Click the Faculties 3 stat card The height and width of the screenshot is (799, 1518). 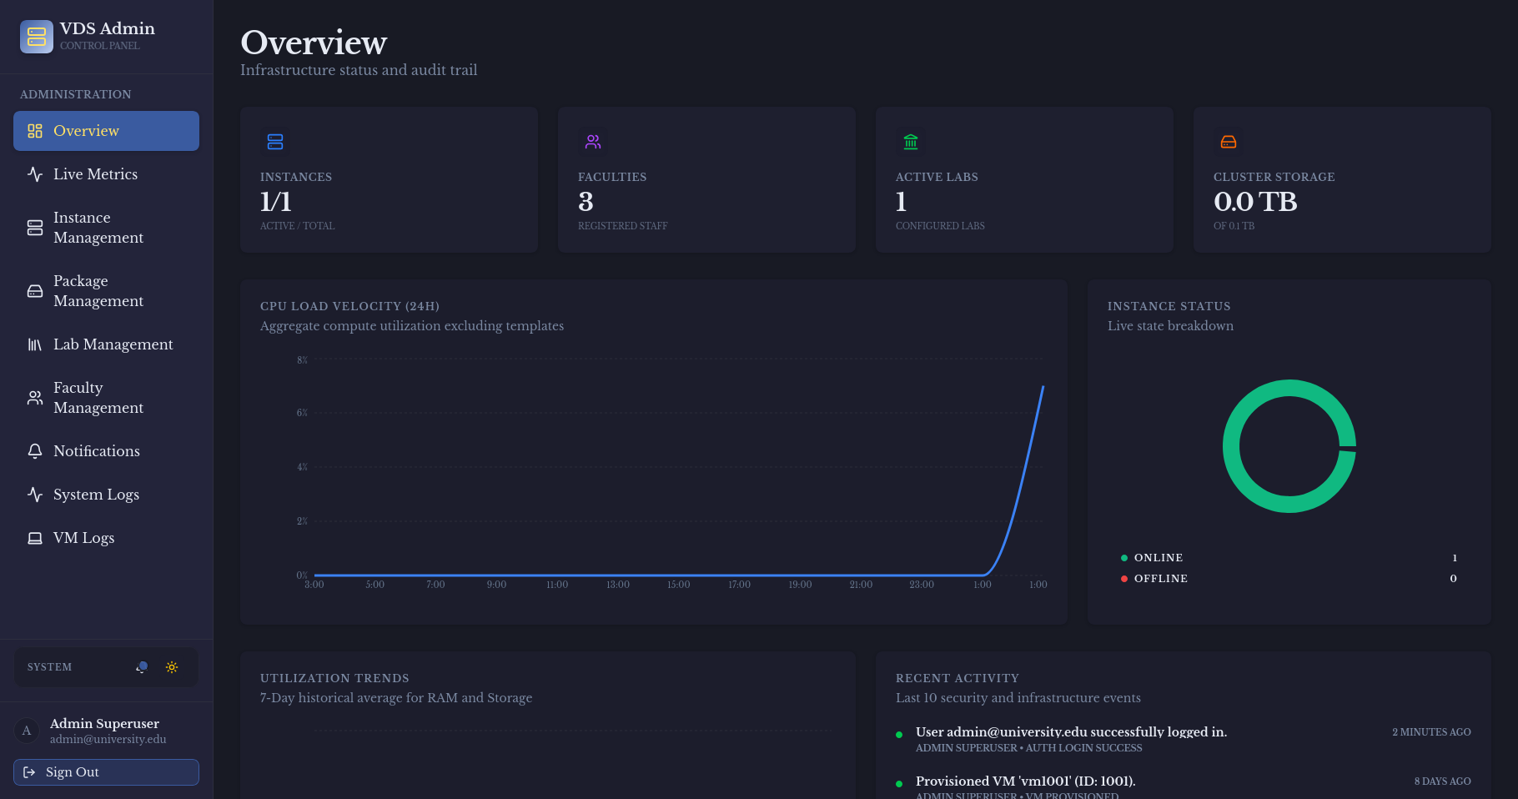706,179
